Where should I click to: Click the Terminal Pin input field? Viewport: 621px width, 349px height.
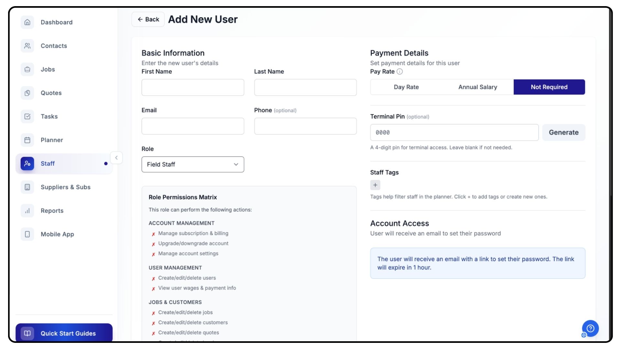pyautogui.click(x=454, y=132)
